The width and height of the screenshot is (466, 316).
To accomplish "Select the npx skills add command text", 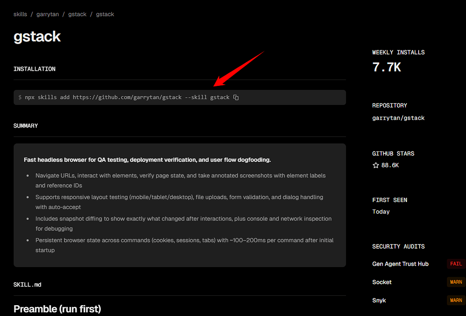I will (127, 98).
